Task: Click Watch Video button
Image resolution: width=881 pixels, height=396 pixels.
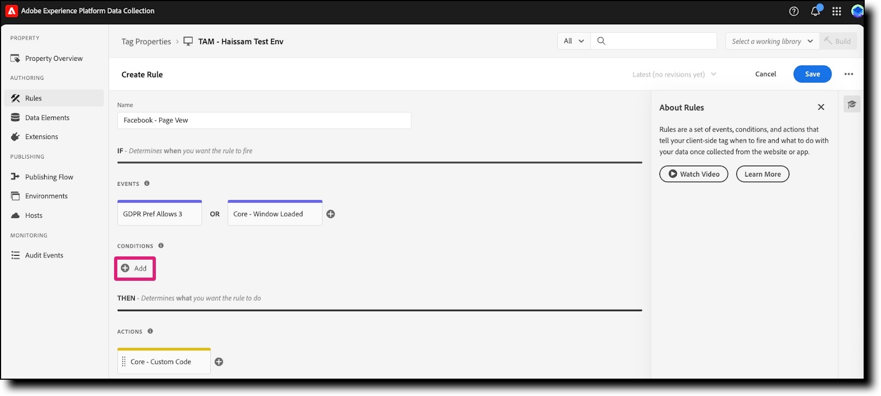Action: tap(694, 174)
